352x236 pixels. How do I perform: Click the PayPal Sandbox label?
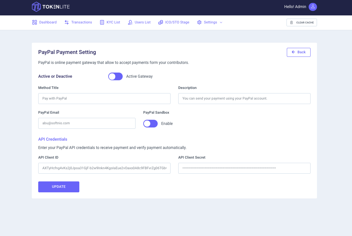tap(156, 112)
